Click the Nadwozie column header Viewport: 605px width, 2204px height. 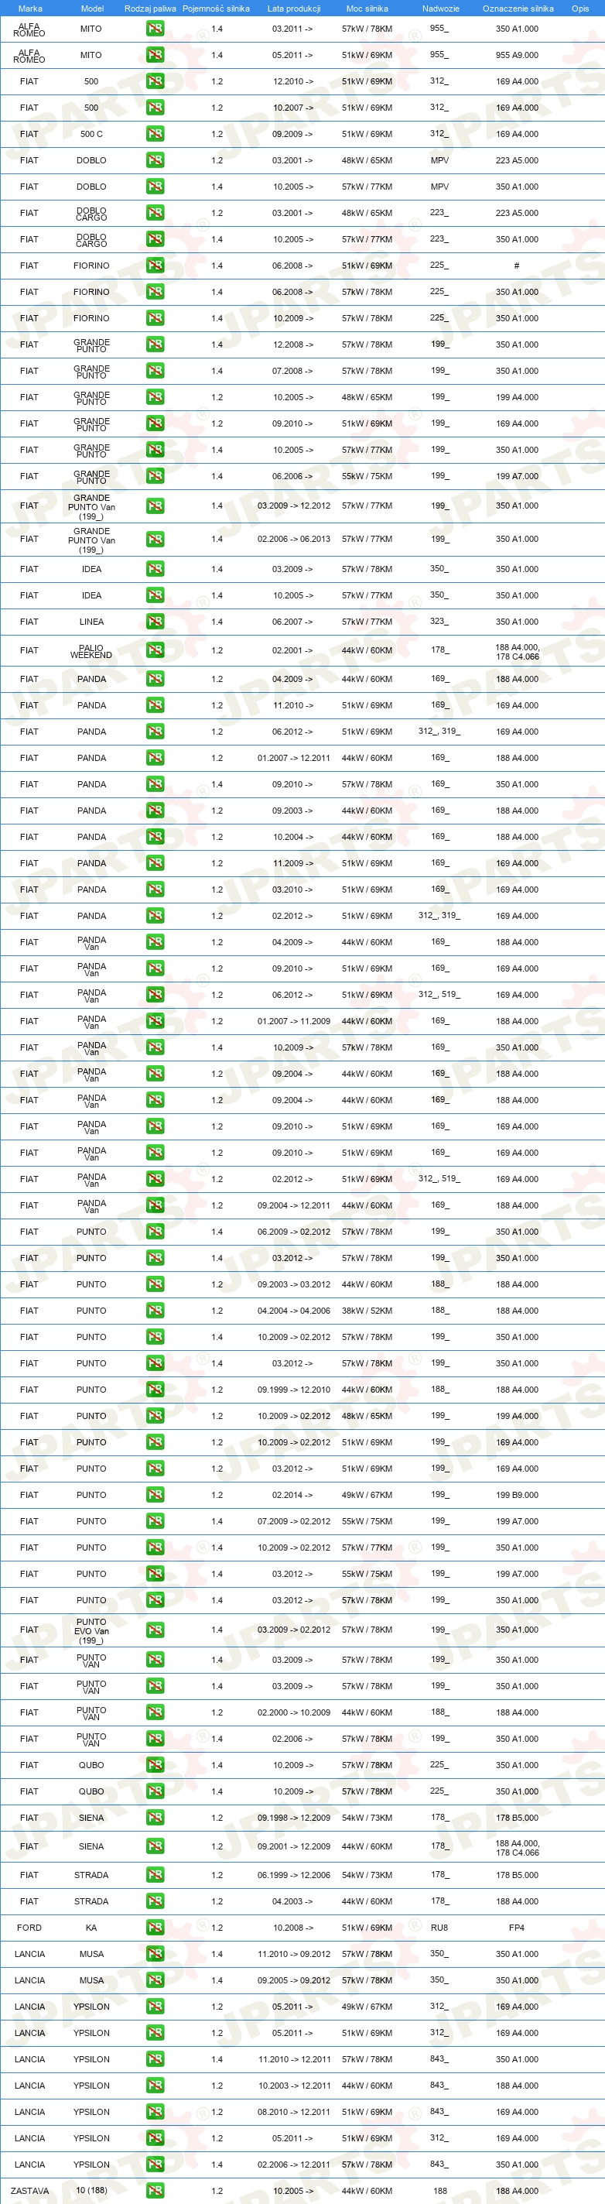[x=441, y=9]
